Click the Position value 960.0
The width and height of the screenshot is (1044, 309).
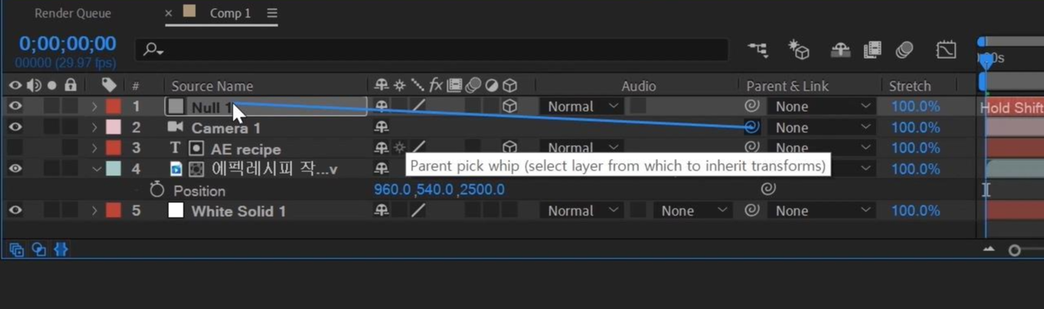[392, 190]
